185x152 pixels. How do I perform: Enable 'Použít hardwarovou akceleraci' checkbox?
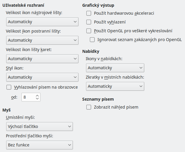(89, 13)
